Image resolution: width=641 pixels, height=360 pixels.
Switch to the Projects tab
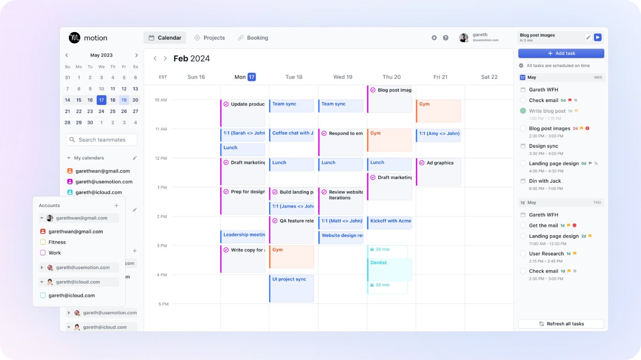209,38
